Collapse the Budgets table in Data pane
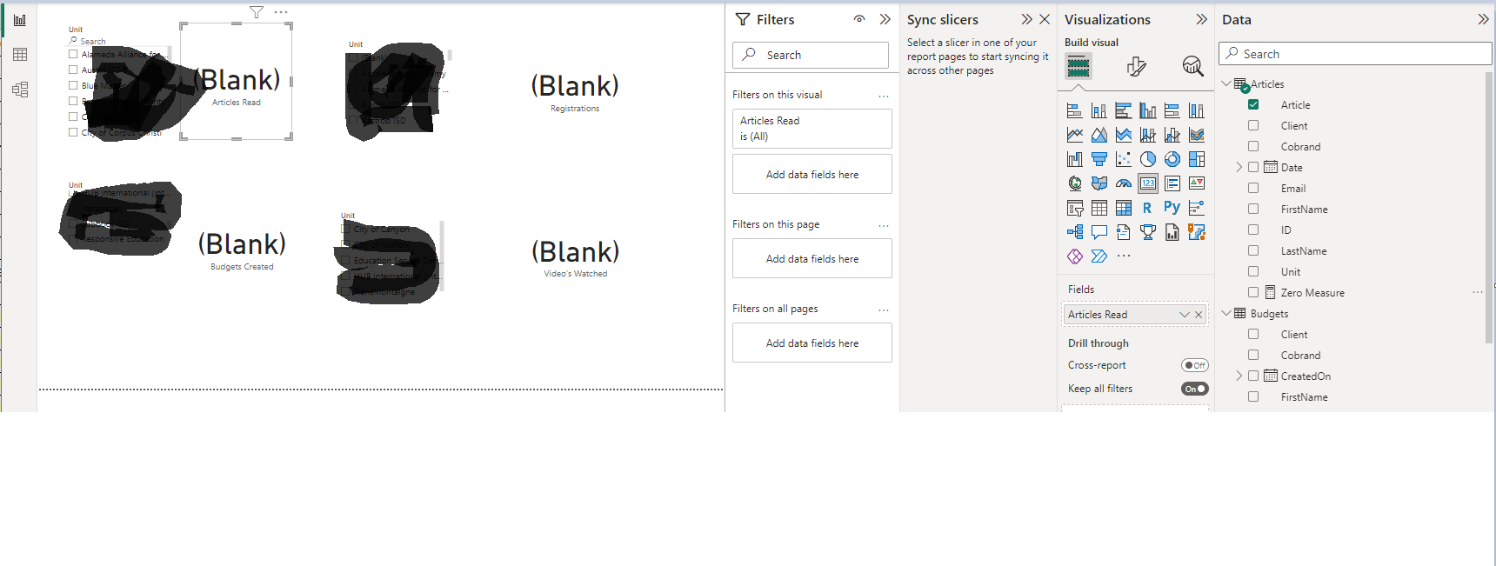 point(1226,313)
